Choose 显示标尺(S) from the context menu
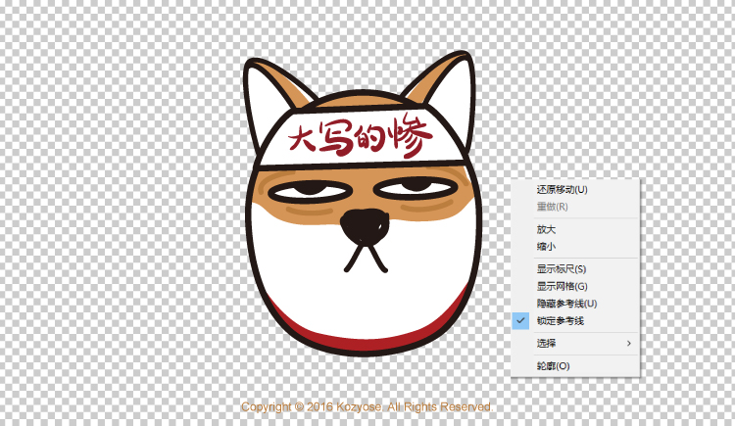The width and height of the screenshot is (735, 426). tap(575, 269)
